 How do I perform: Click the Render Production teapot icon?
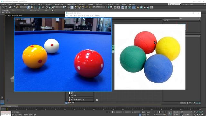coord(145,7)
